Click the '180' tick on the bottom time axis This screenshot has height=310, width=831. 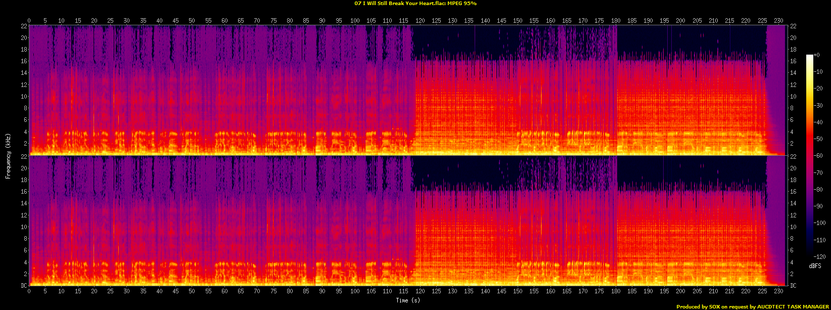tap(615, 291)
